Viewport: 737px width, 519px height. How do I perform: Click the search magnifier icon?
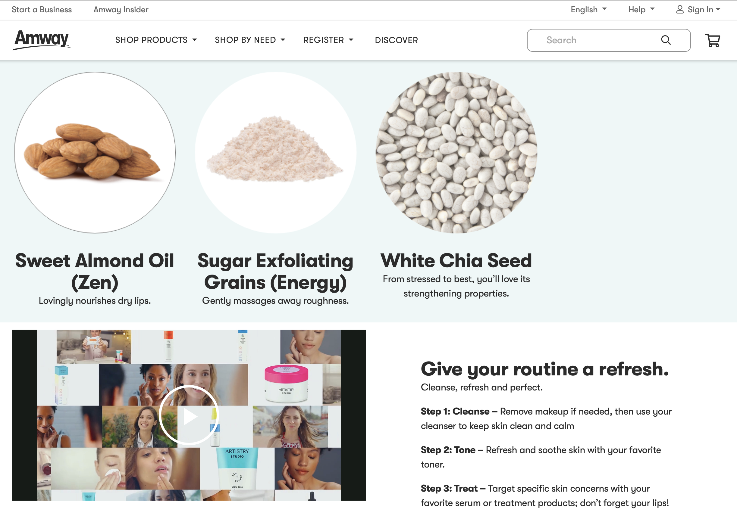666,40
